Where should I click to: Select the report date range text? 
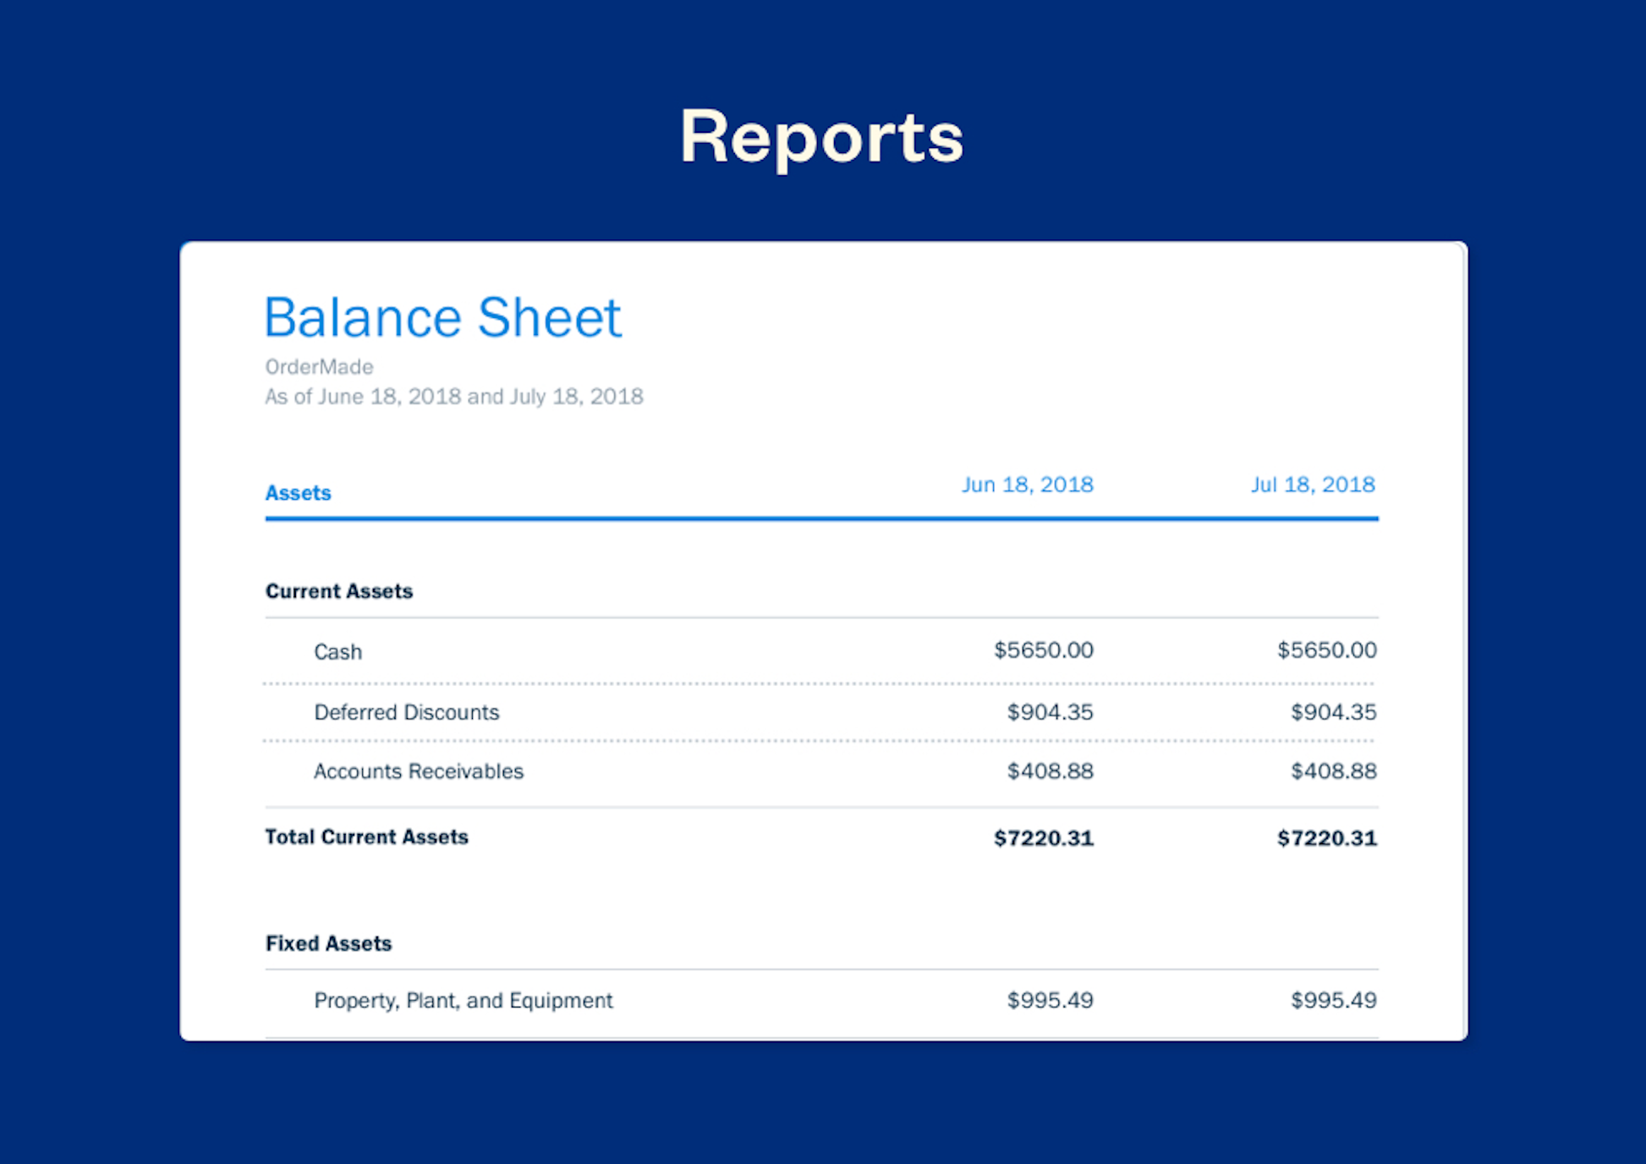click(453, 396)
